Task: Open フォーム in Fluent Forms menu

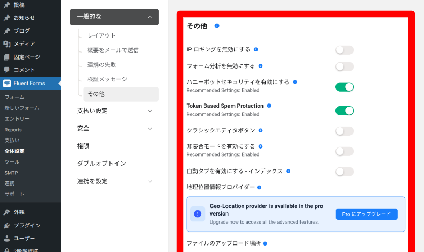Action: pos(14,97)
